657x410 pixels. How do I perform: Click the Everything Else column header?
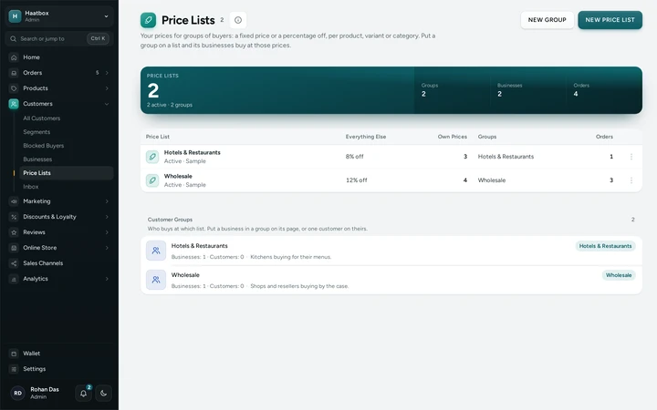pos(366,137)
